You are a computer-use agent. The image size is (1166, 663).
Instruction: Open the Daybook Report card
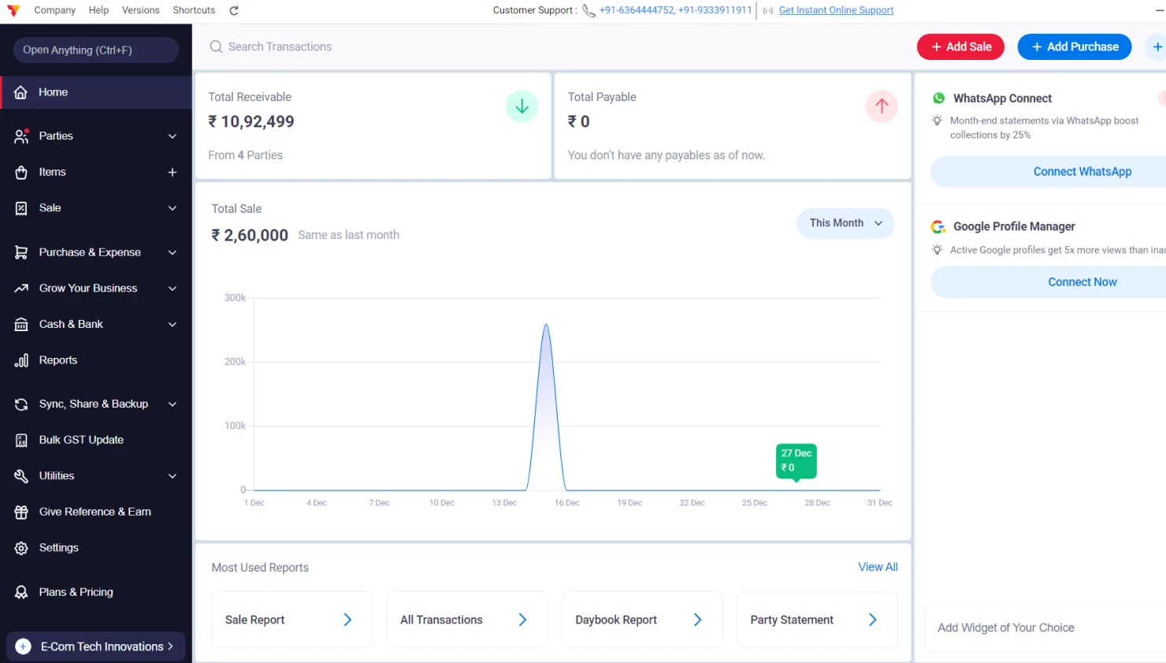pyautogui.click(x=641, y=620)
